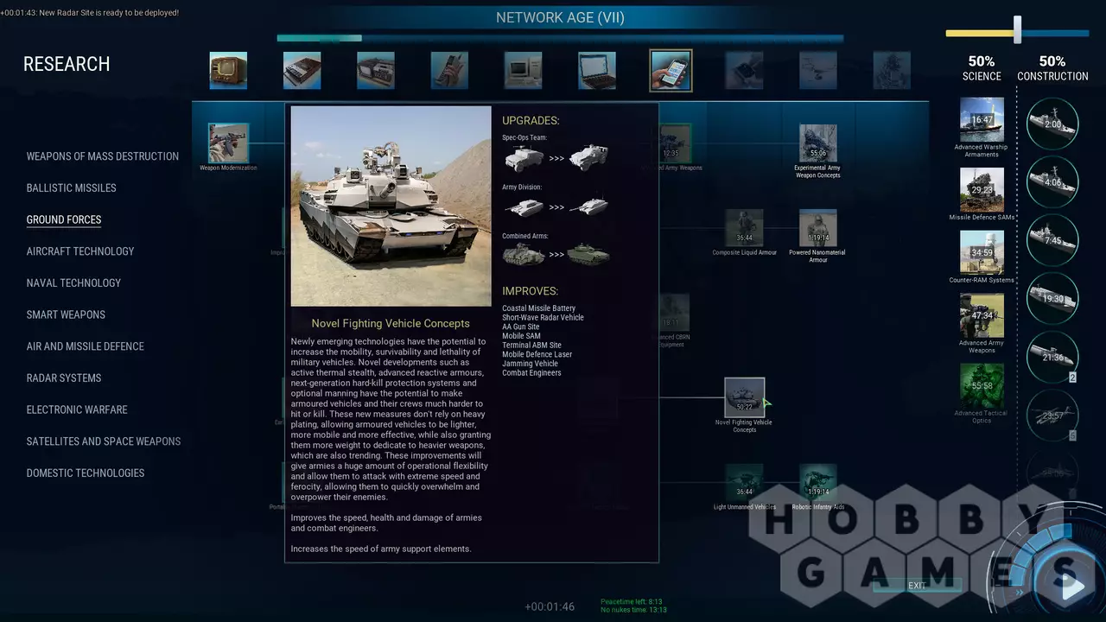This screenshot has width=1106, height=622.
Task: Click the play arrow button
Action: click(1072, 587)
